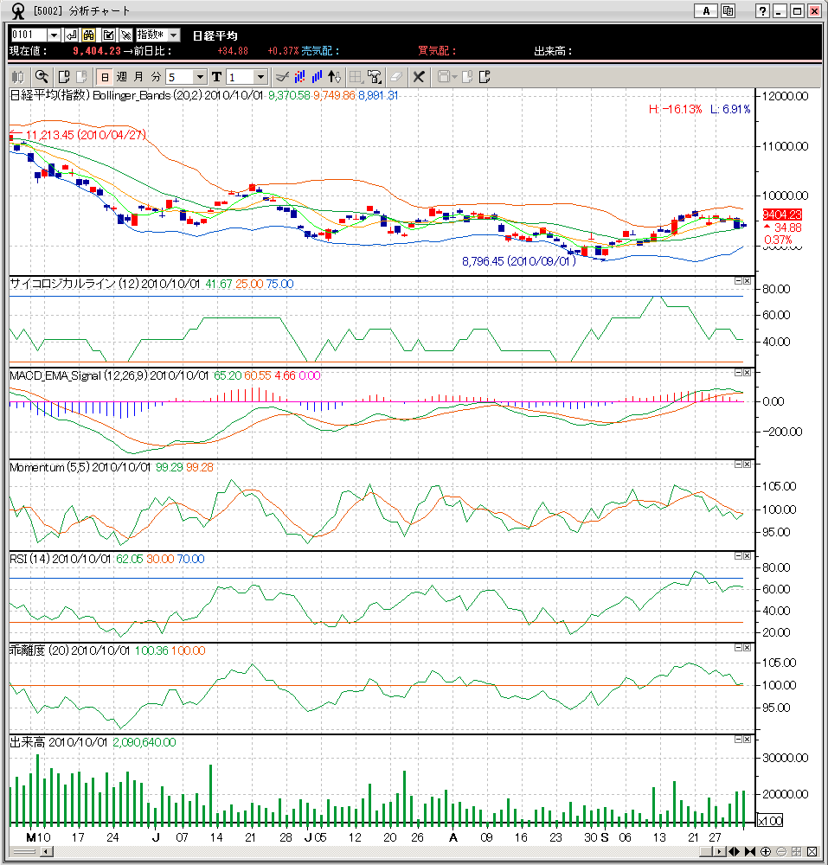Switch to weekly chart with 週 button
The width and height of the screenshot is (828, 865).
click(121, 77)
